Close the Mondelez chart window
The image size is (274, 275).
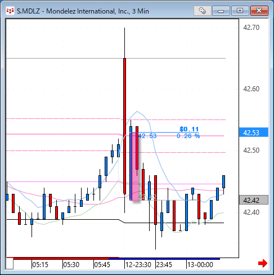[x=259, y=11]
